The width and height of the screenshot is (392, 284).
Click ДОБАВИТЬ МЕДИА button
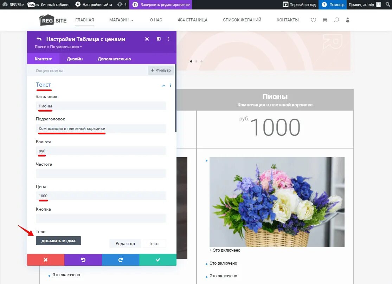coord(58,241)
